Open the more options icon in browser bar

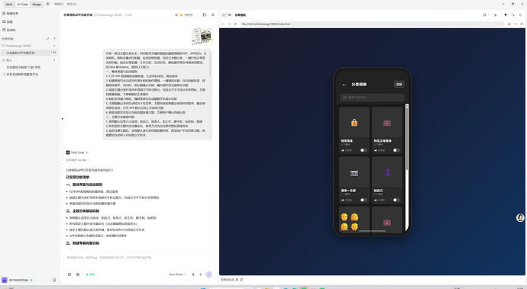tap(516, 24)
